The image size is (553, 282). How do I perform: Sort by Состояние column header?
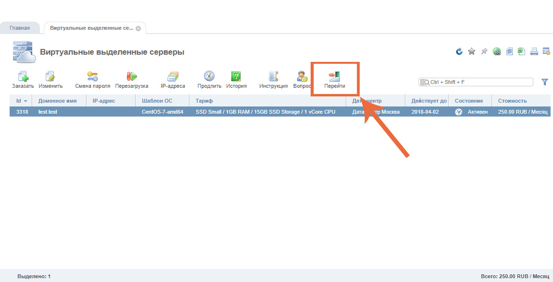470,101
